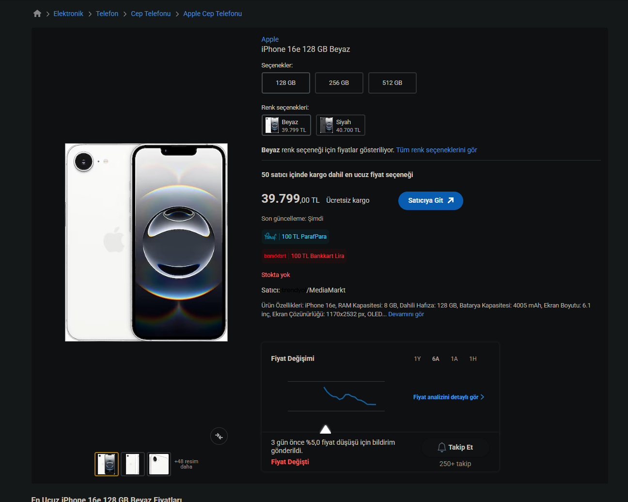Image resolution: width=628 pixels, height=502 pixels.
Task: Select the second product thumbnail
Action: coord(133,464)
